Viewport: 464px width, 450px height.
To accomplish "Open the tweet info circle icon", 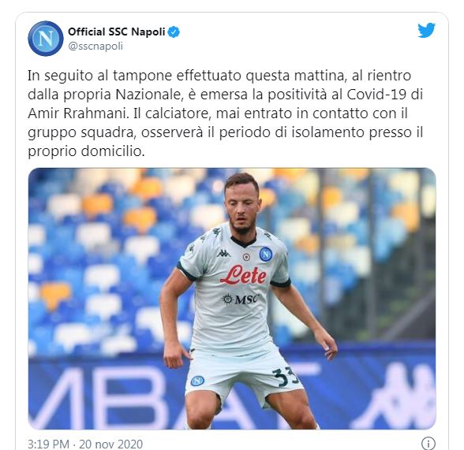I will [428, 443].
